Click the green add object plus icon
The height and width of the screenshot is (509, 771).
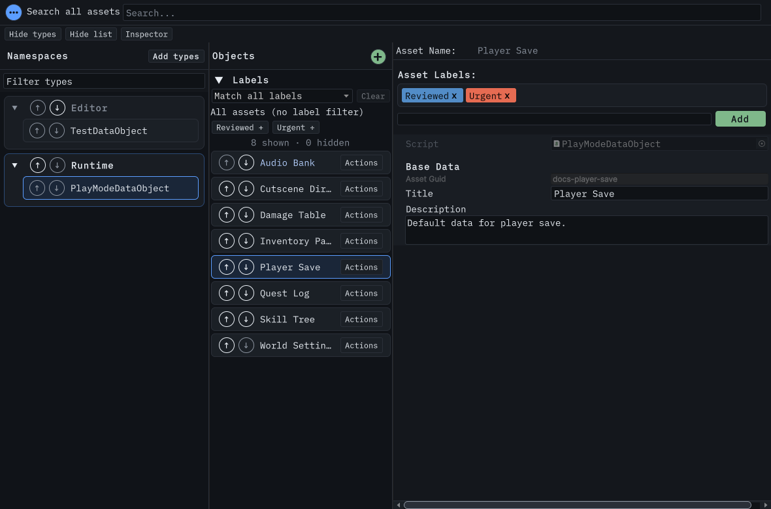pyautogui.click(x=378, y=57)
